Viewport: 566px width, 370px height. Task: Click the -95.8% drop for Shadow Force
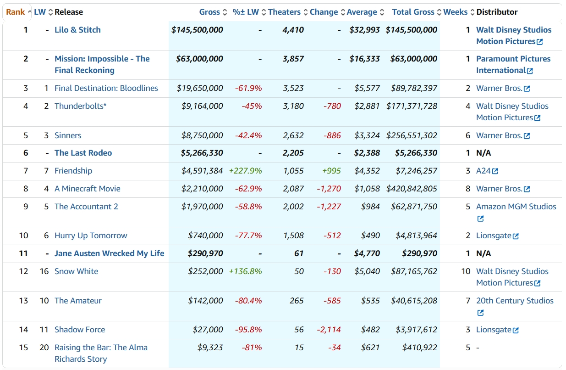[248, 330]
